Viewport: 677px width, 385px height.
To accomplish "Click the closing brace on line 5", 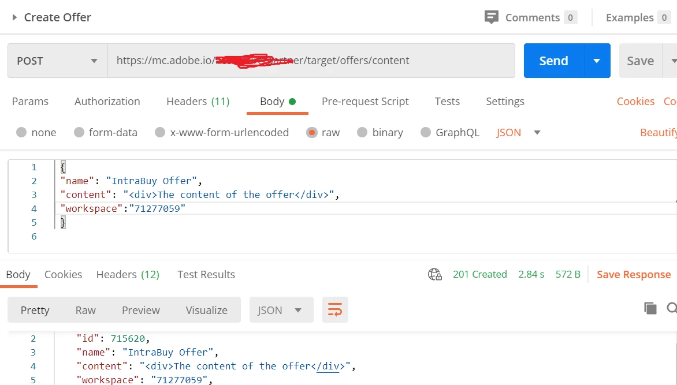I will tap(63, 222).
